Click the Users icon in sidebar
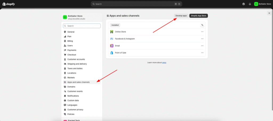This screenshot has width=273, height=121. coord(65,45)
